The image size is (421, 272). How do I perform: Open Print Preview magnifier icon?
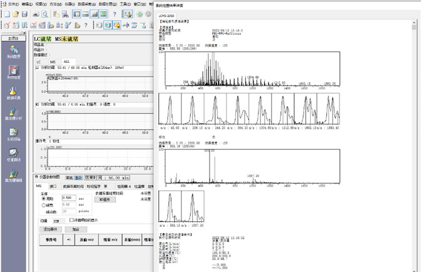point(45,14)
